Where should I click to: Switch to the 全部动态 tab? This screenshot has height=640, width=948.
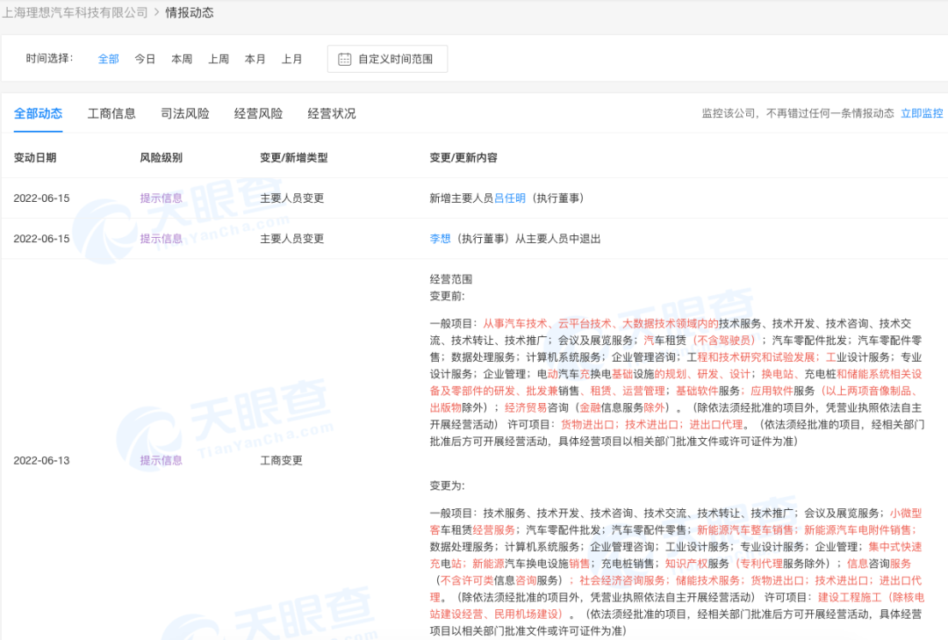click(38, 113)
